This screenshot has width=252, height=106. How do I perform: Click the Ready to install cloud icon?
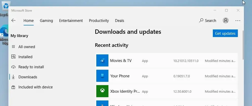pyautogui.click(x=13, y=67)
